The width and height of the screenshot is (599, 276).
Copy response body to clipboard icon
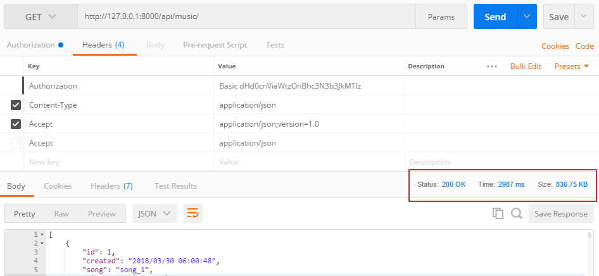click(498, 213)
